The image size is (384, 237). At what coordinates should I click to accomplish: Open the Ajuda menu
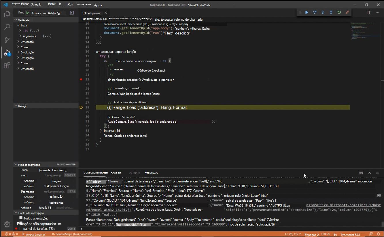pyautogui.click(x=98, y=5)
